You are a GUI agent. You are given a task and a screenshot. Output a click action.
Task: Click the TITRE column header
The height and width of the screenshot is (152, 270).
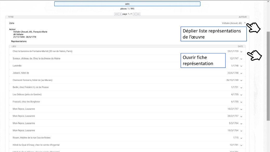coord(11,17)
